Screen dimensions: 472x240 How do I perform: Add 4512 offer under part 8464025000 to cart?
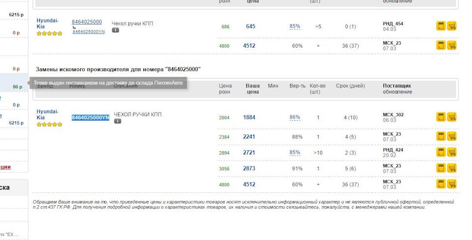(x=451, y=45)
